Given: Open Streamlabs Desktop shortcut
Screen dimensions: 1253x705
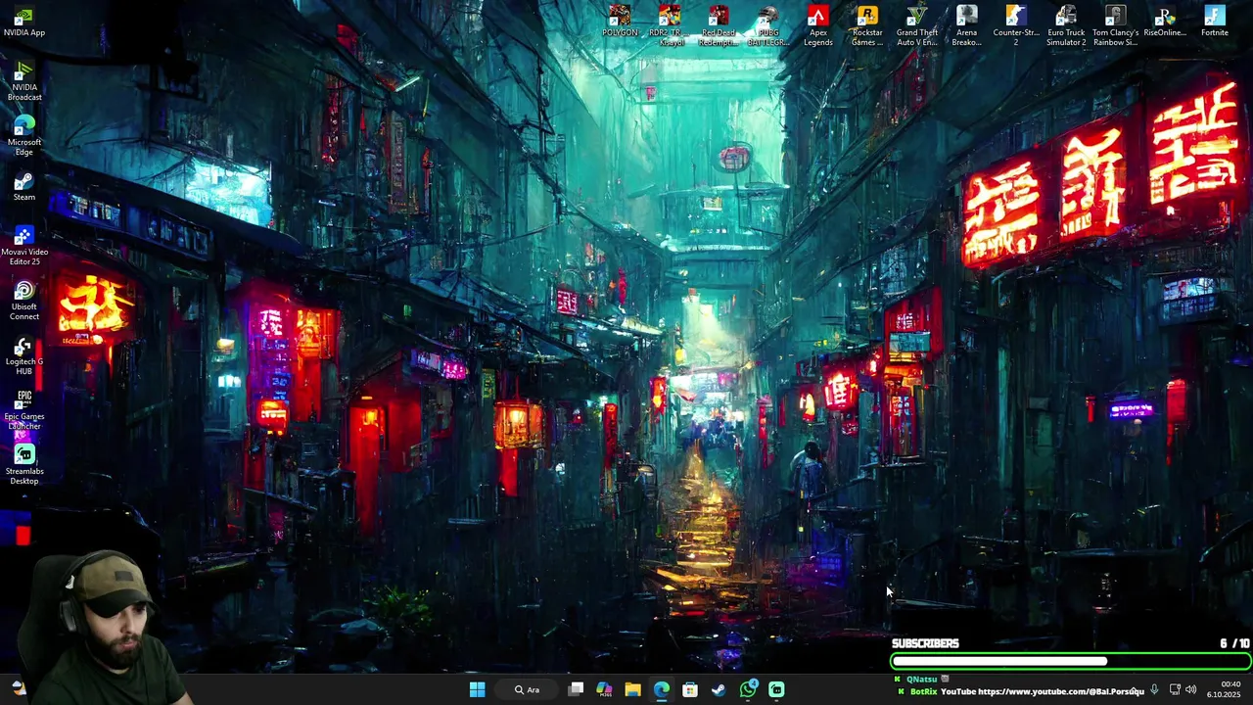Looking at the screenshot, I should [23, 465].
